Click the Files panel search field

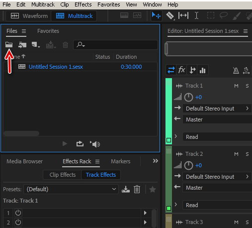[x=115, y=45]
